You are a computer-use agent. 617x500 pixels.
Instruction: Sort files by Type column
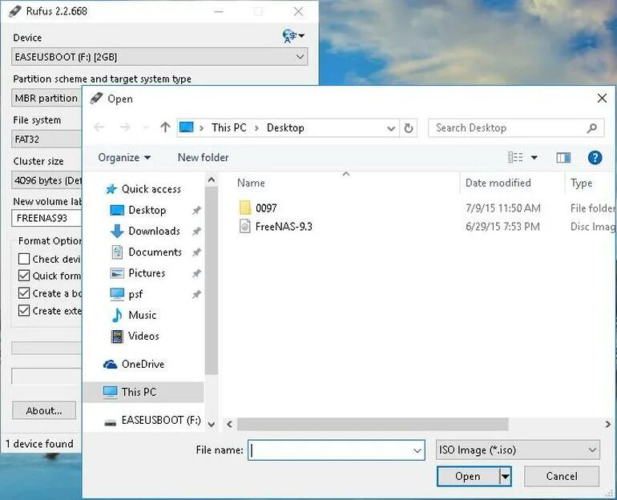[x=581, y=183]
